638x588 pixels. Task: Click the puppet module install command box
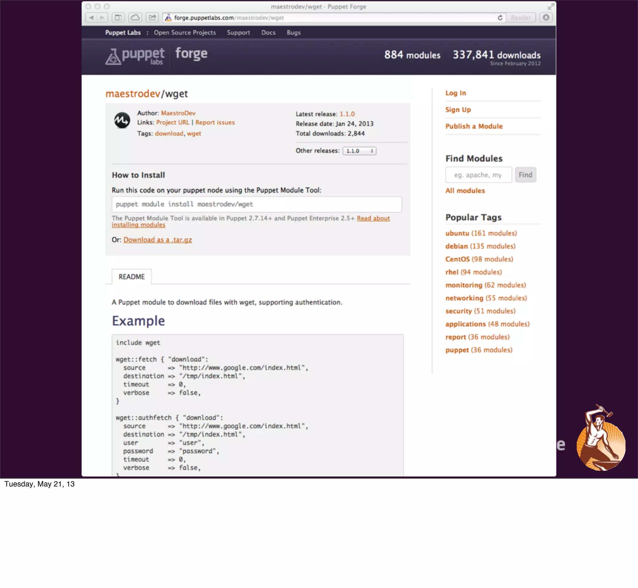click(256, 204)
